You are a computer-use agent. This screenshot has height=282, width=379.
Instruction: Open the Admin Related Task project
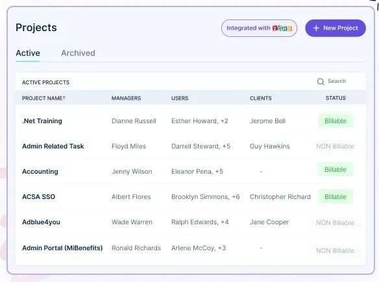(53, 147)
